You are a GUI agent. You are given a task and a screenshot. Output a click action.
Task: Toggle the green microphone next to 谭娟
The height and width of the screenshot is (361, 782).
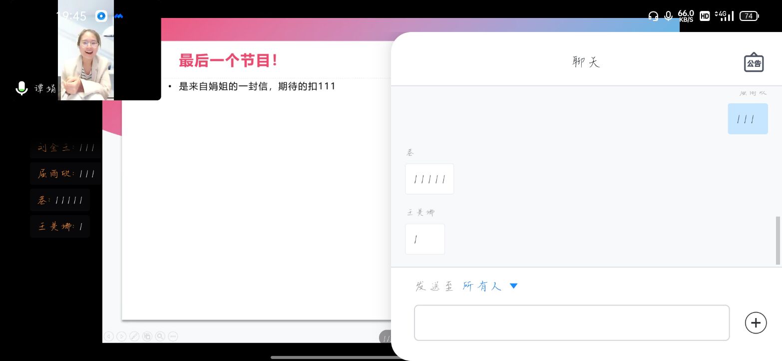click(x=21, y=88)
